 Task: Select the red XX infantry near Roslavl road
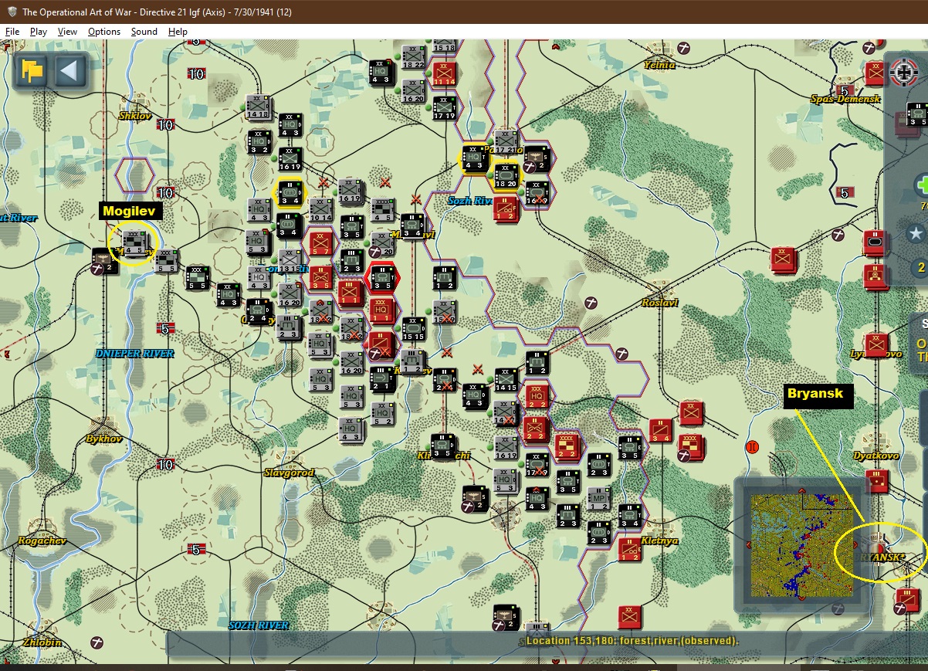coord(784,259)
